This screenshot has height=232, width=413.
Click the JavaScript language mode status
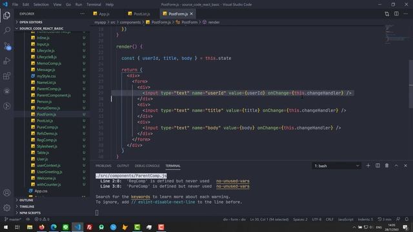[345, 219]
